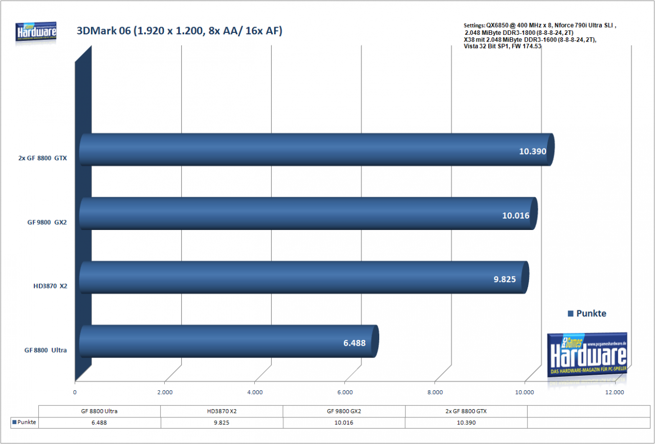Click the "6.000" tick label on the horizontal axis
Screen dimensions: 655x444
[345, 392]
